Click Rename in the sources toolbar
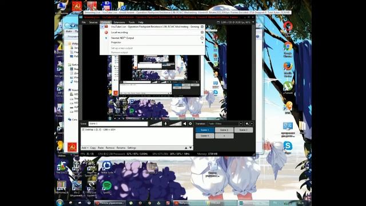This screenshot has width=366, height=206. click(x=121, y=148)
